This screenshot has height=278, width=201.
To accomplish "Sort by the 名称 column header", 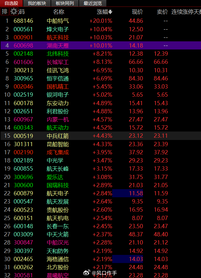I will tap(59, 12).
